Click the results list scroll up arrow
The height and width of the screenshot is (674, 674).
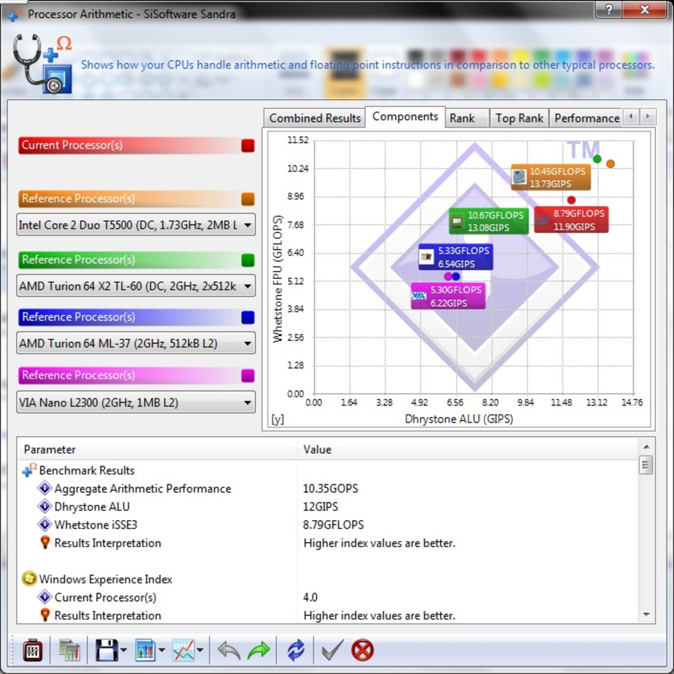coord(646,447)
